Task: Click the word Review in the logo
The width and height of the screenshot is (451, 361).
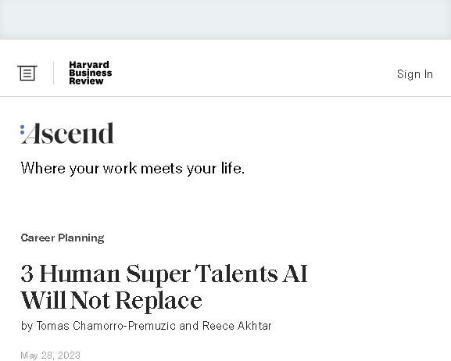Action: pos(86,81)
